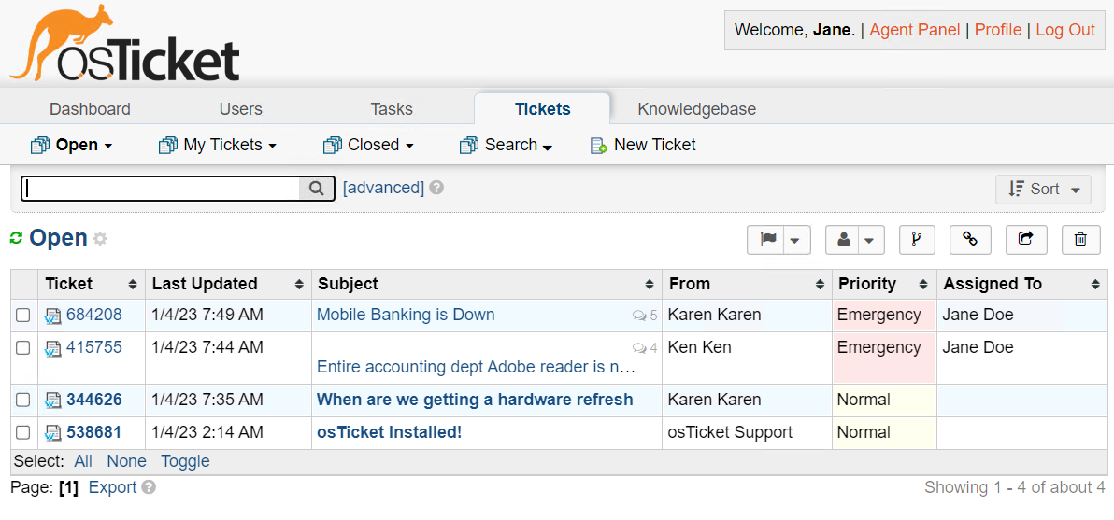This screenshot has height=520, width=1114.
Task: Open the Mobile Banking is Down ticket
Action: 406,315
